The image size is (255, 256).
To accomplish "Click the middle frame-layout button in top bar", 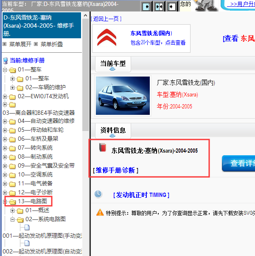I will 159,6.
